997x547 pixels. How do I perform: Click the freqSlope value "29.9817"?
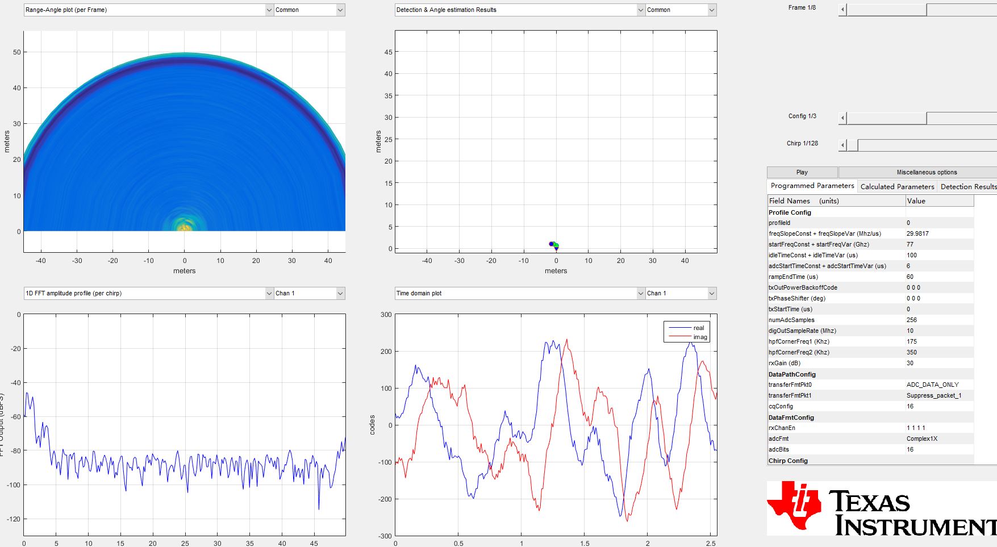917,233
